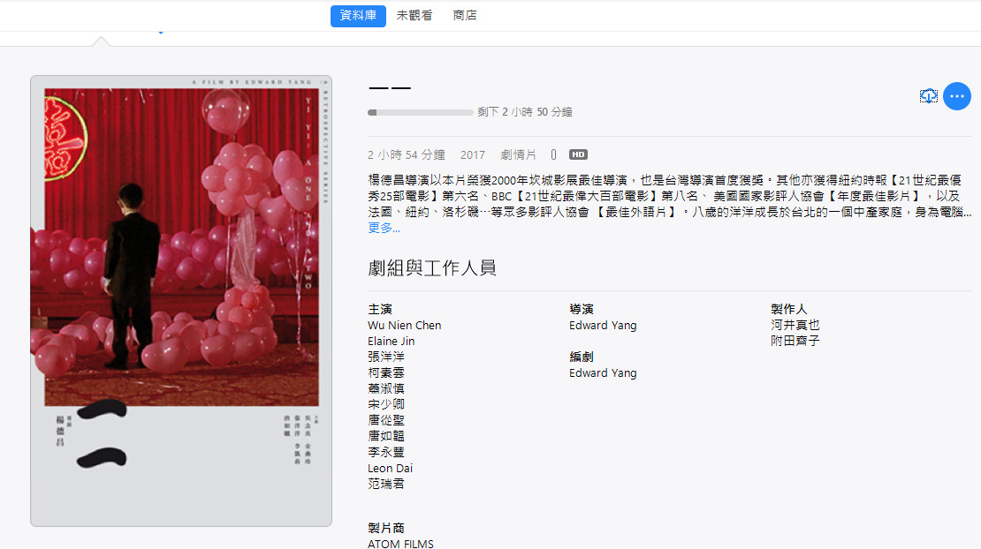Open the 一一 movie poster artwork
This screenshot has height=549, width=981.
point(181,301)
